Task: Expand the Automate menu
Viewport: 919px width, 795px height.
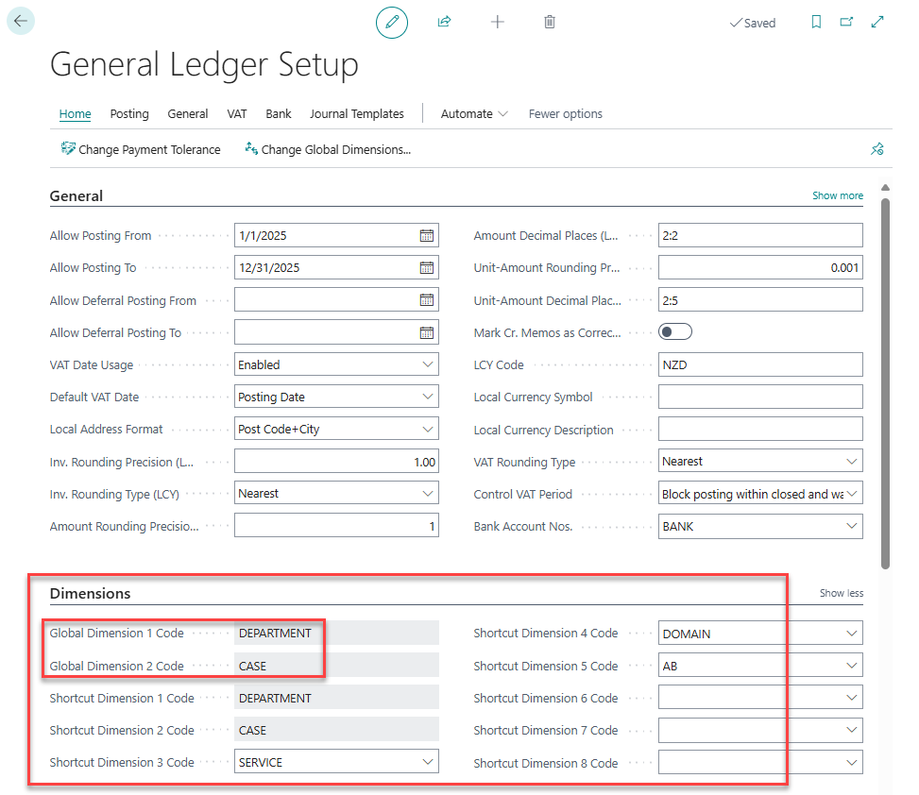Action: pos(474,114)
